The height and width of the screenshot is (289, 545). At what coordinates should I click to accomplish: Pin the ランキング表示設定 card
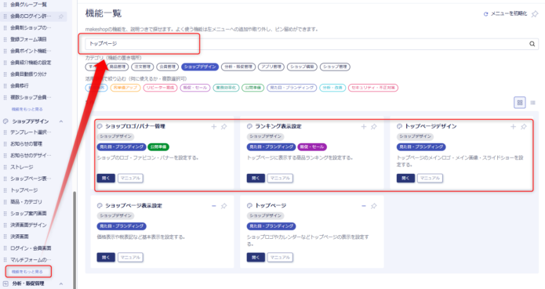(x=373, y=127)
